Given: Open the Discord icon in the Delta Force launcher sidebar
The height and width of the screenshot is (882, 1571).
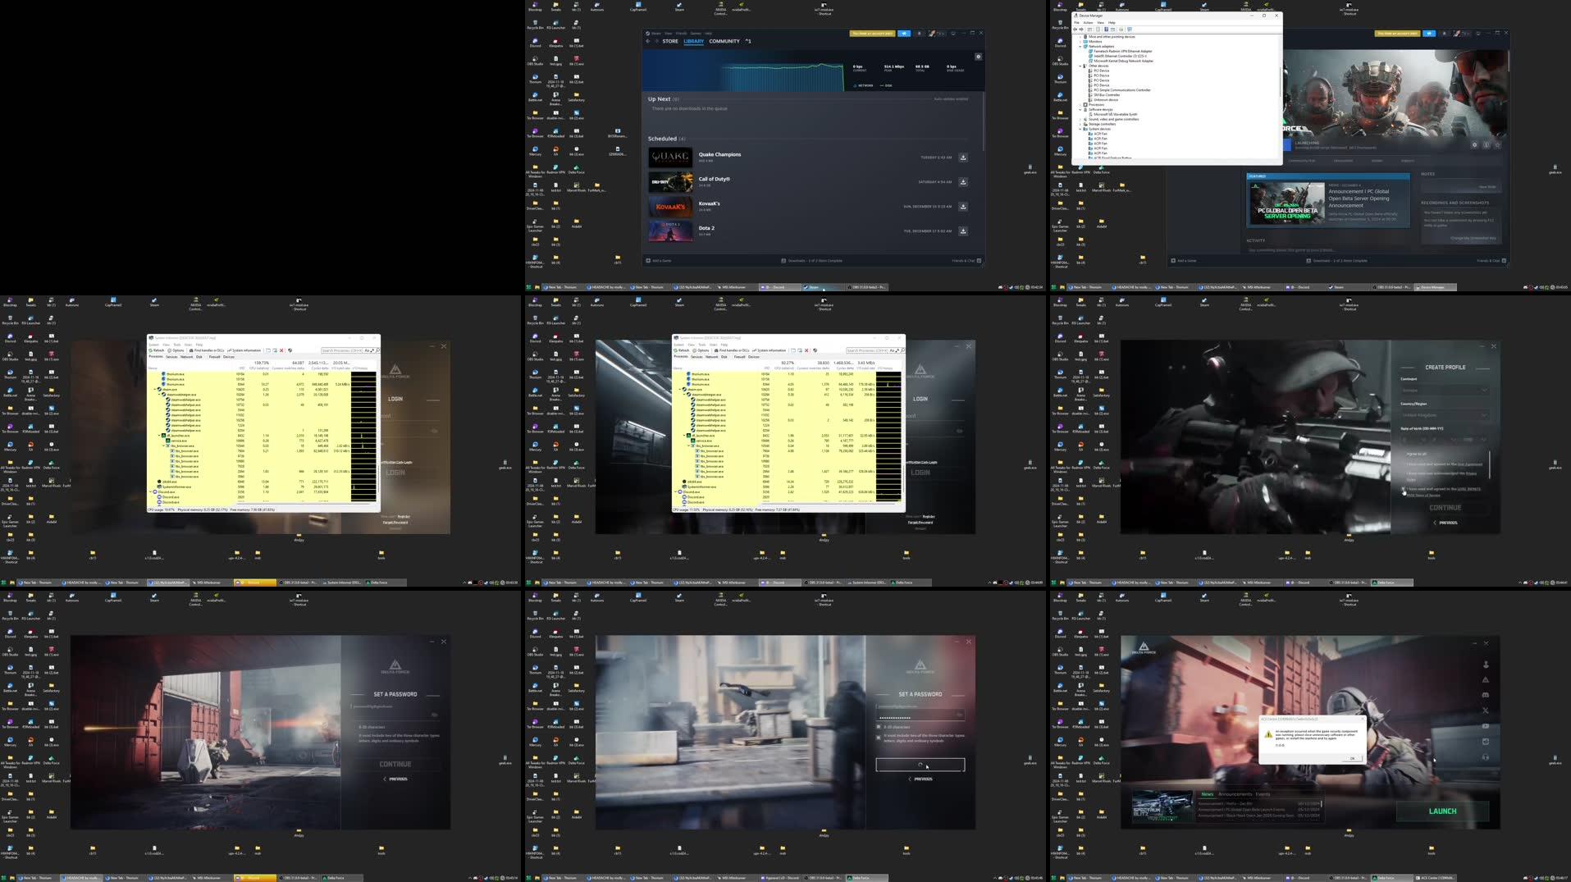Looking at the screenshot, I should pyautogui.click(x=1486, y=695).
